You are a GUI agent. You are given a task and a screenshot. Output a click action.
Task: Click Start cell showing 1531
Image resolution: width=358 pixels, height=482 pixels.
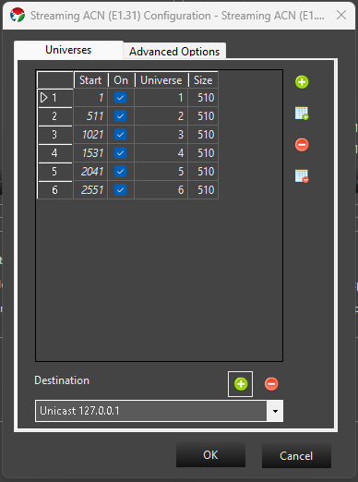(x=90, y=153)
